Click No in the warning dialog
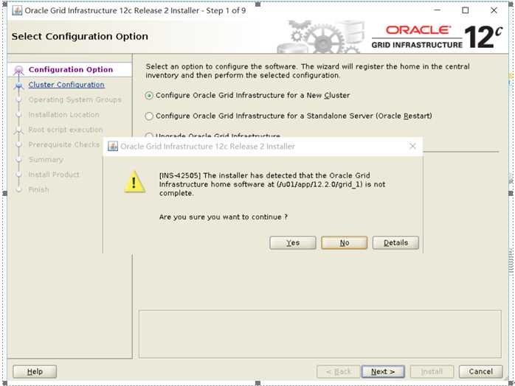The image size is (515, 386). 345,242
